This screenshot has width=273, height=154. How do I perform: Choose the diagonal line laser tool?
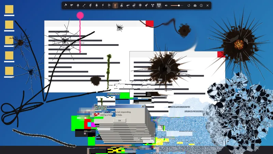[x=84, y=5]
